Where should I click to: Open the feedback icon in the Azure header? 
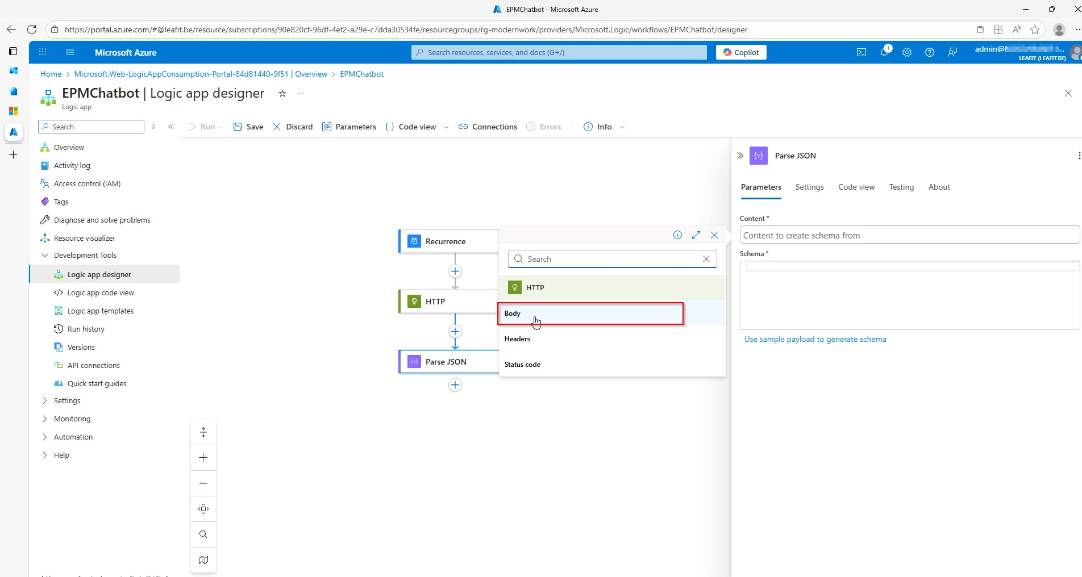pos(952,52)
